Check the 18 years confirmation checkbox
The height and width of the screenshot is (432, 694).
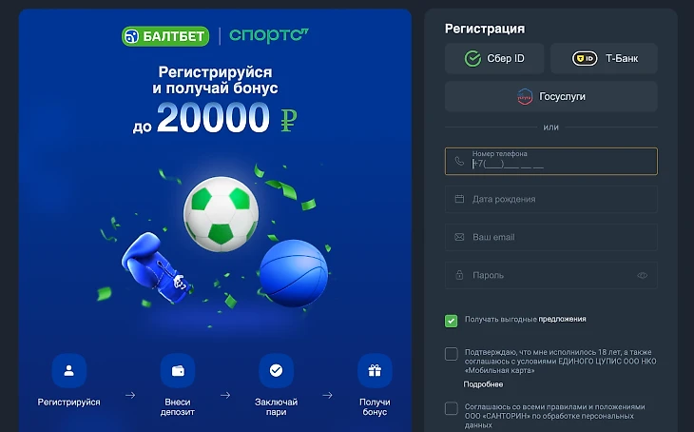click(x=451, y=354)
